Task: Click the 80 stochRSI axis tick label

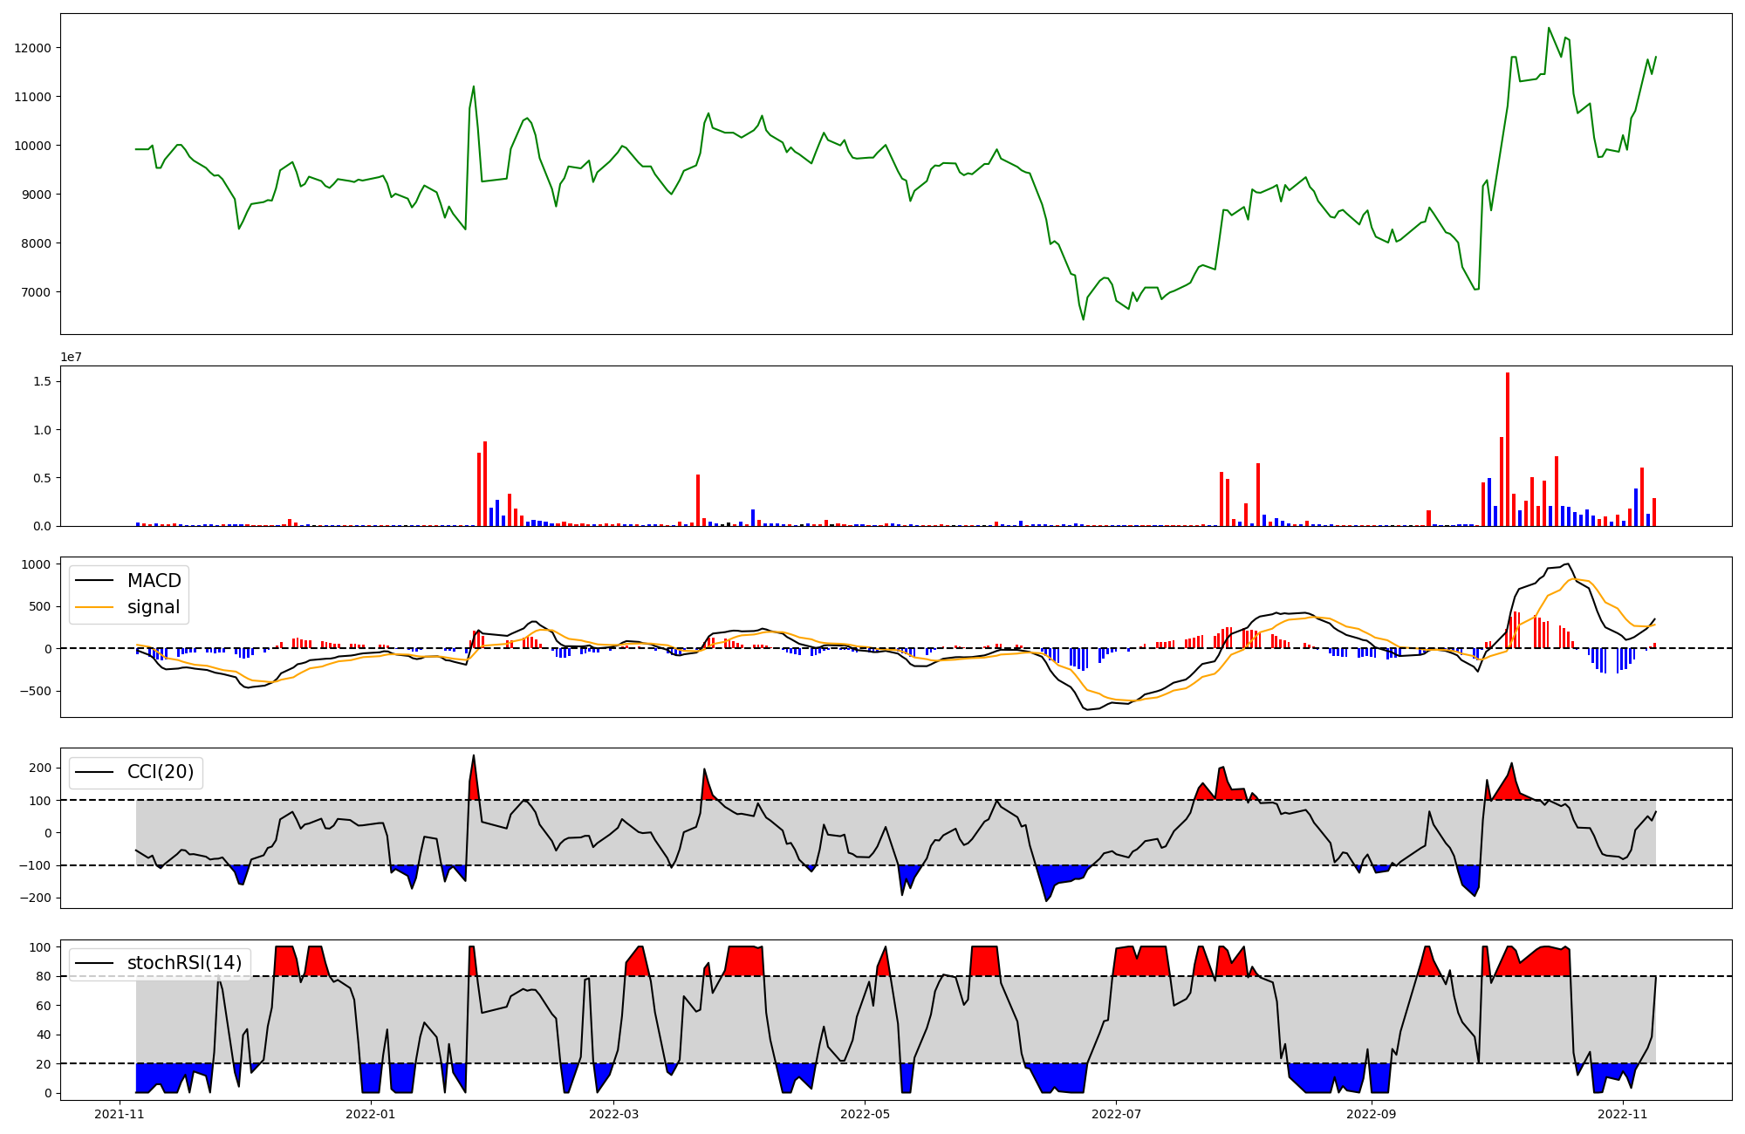Action: pyautogui.click(x=43, y=976)
